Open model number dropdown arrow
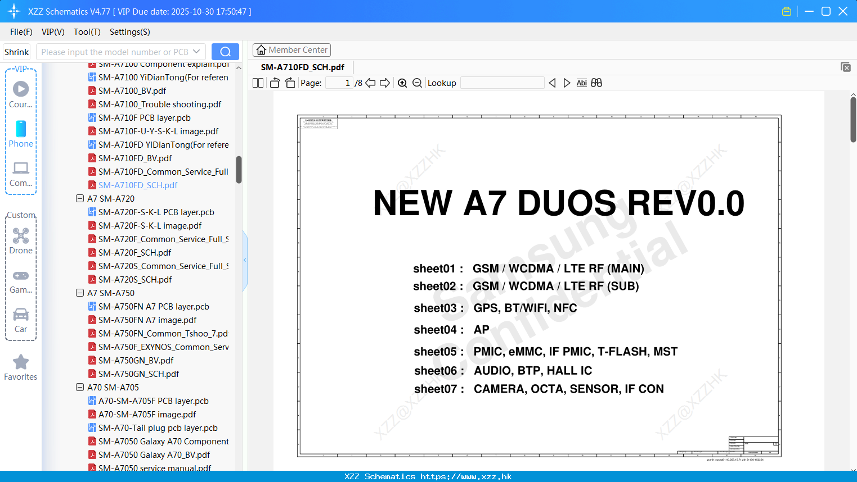 (196, 52)
